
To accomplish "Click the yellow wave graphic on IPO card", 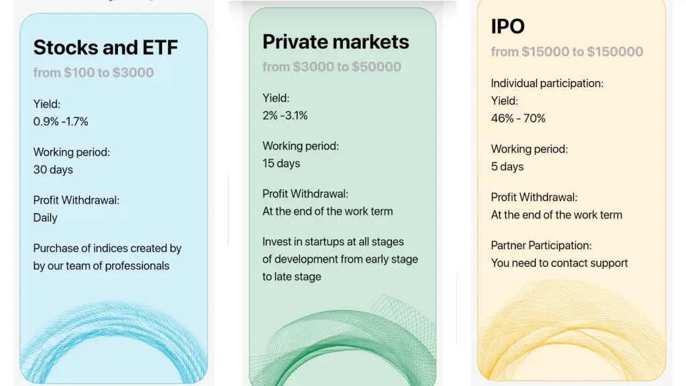I will point(571,329).
